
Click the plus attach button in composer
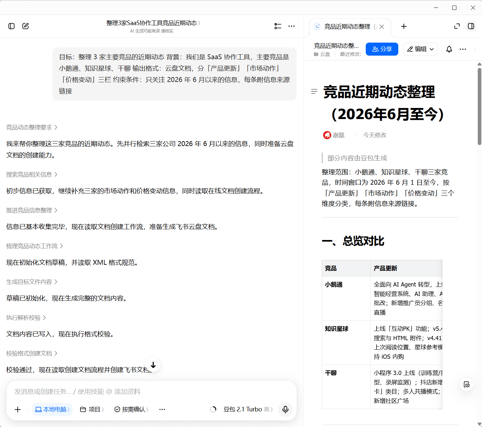point(18,409)
